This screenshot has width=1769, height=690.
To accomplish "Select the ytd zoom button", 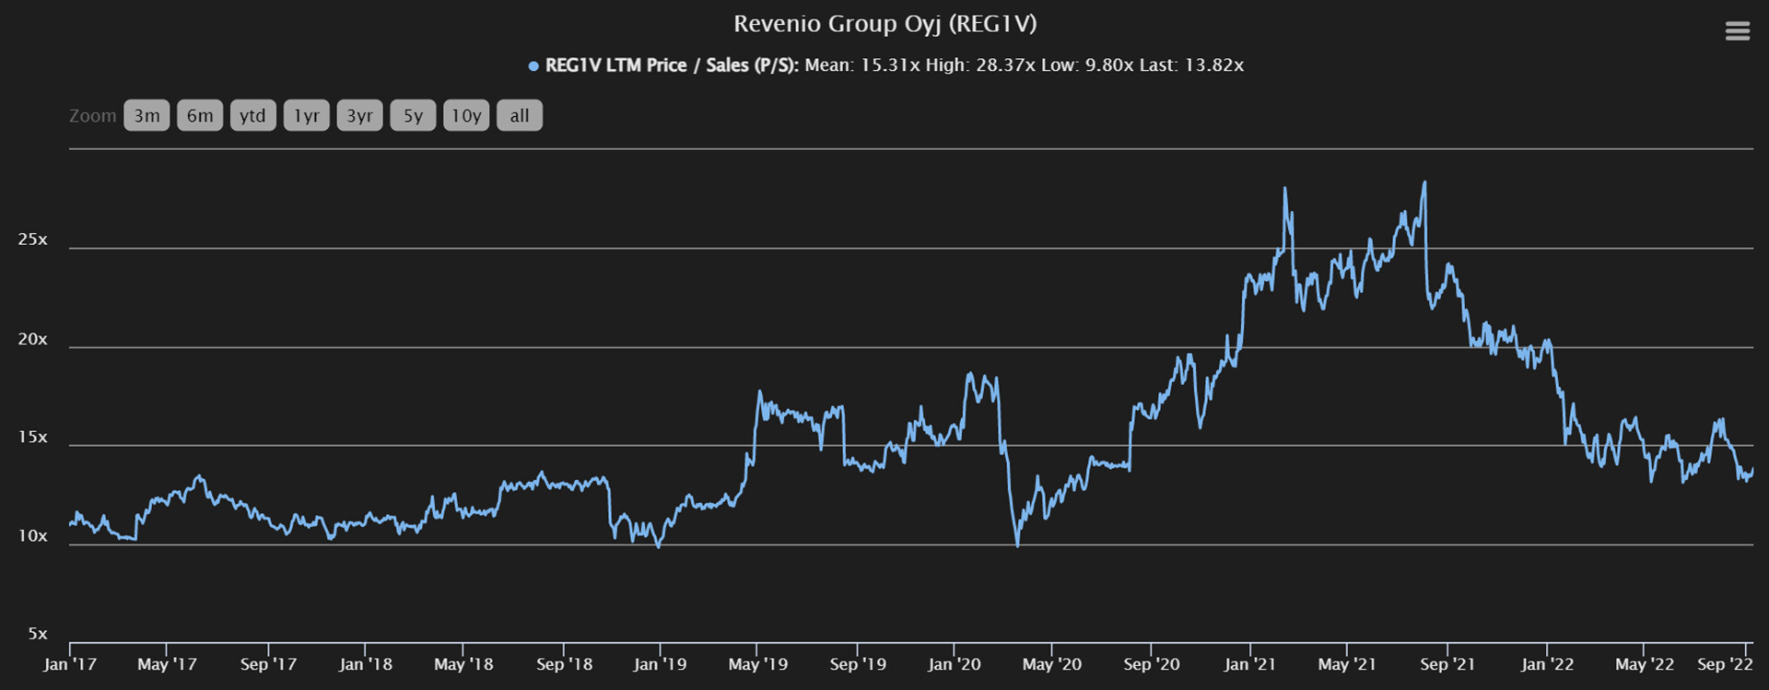I will point(252,116).
